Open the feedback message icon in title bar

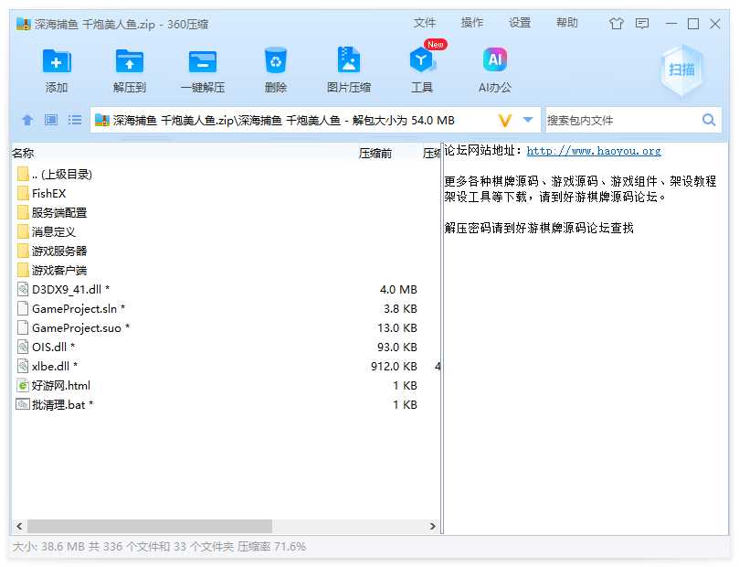(x=642, y=24)
